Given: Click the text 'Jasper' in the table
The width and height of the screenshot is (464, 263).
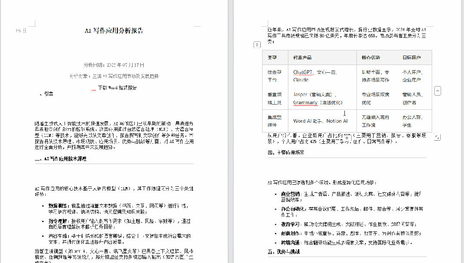Looking at the screenshot, I should (300, 94).
